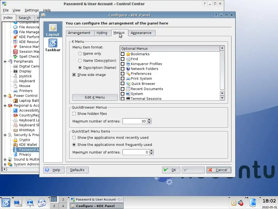The image size is (278, 209).
Task: Select the Layout section icon
Action: click(x=53, y=29)
